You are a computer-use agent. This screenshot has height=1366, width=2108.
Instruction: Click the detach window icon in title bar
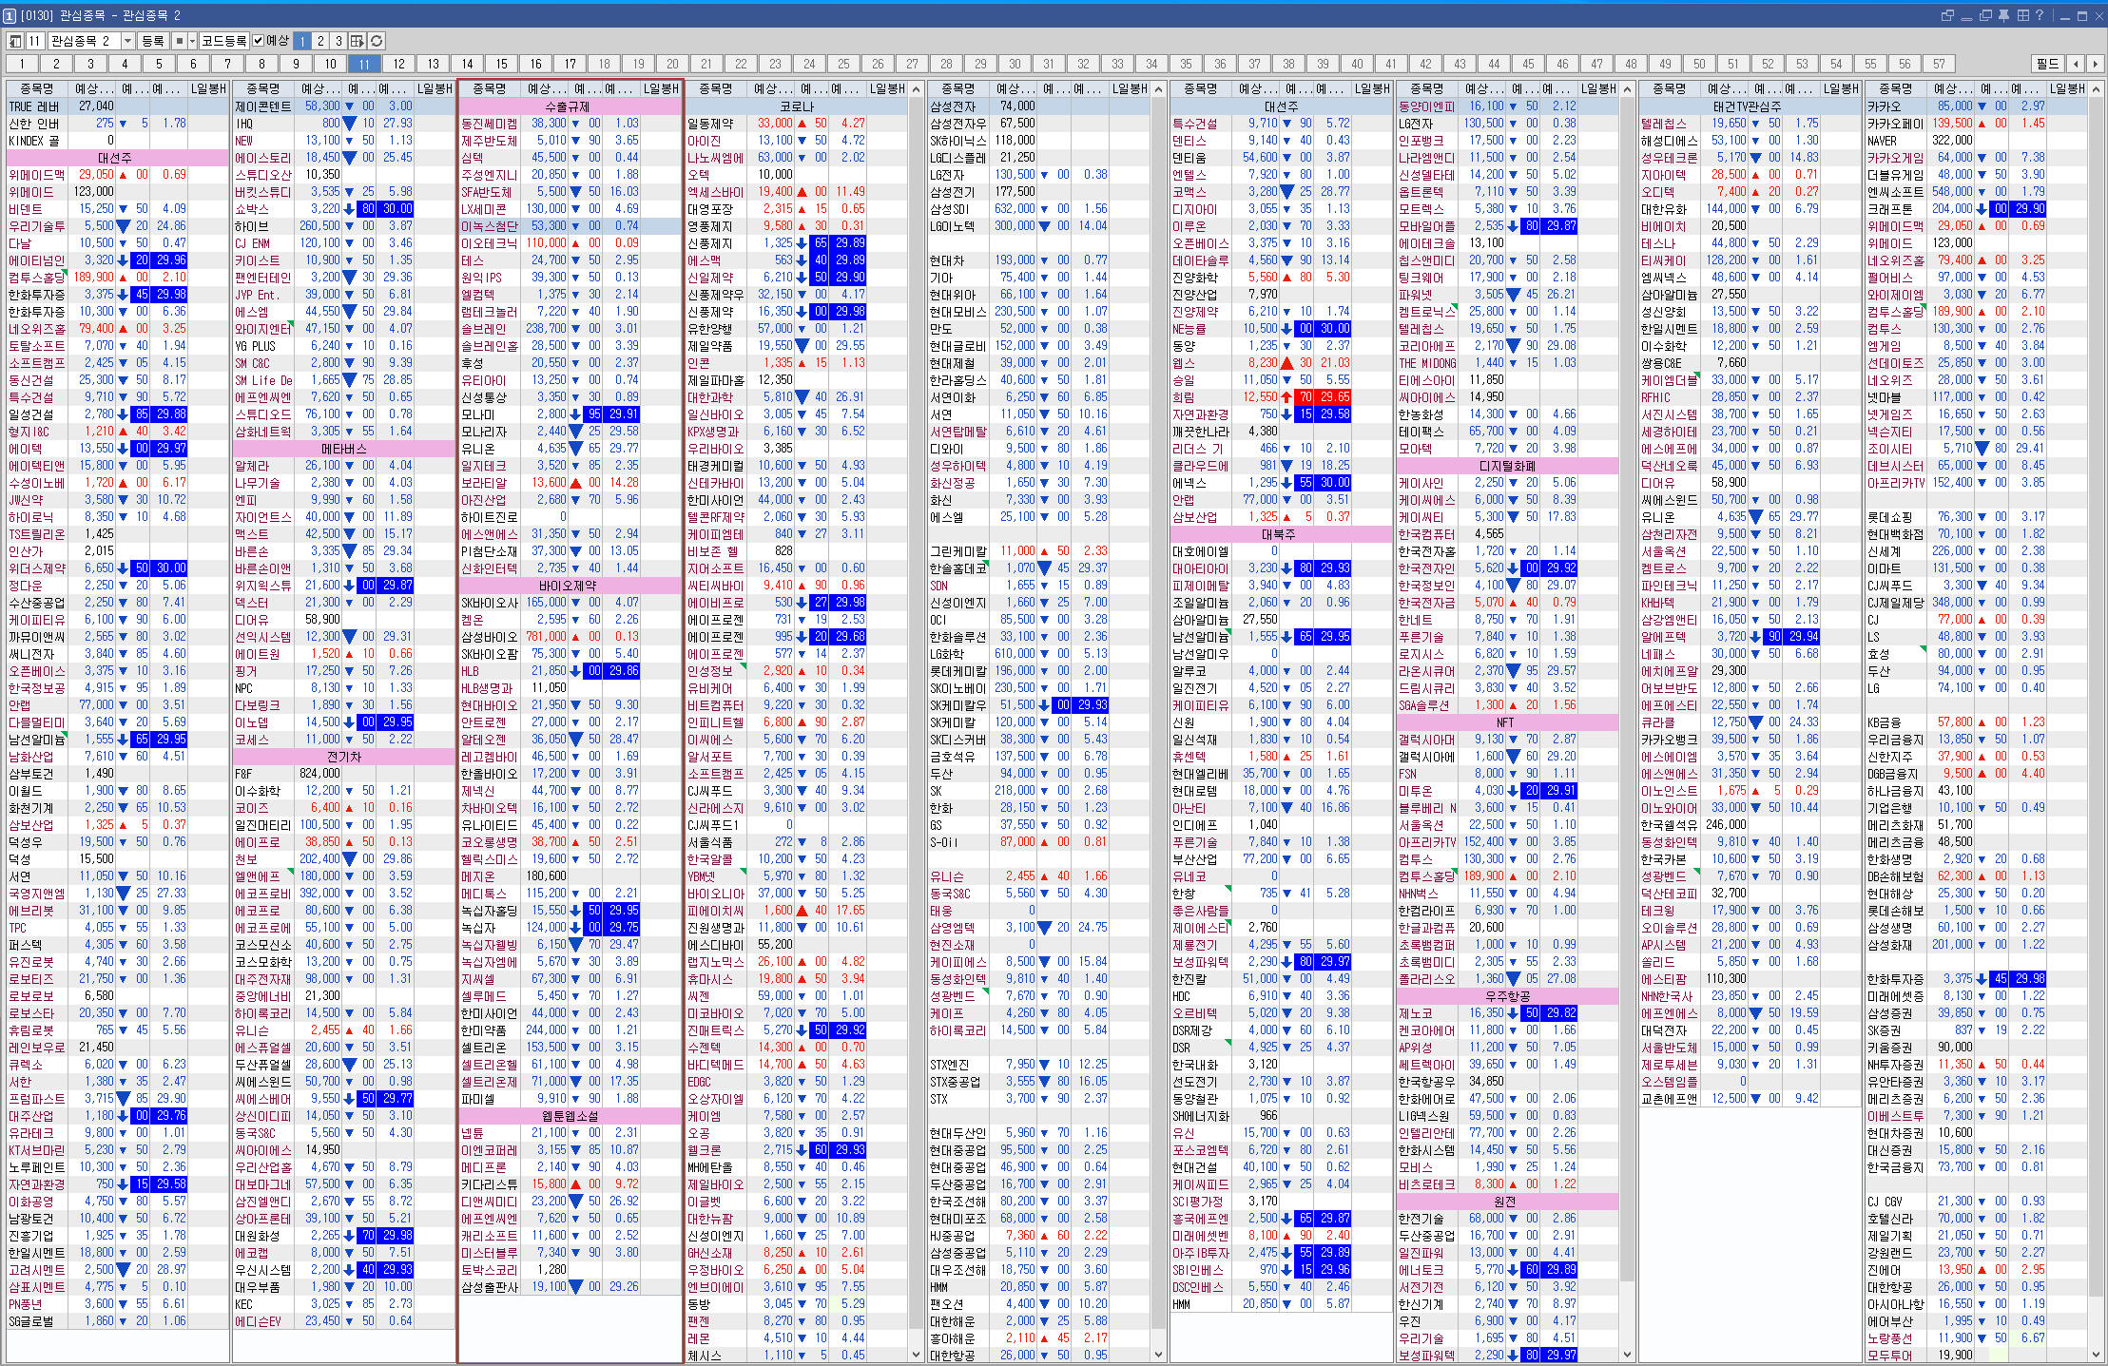1947,15
